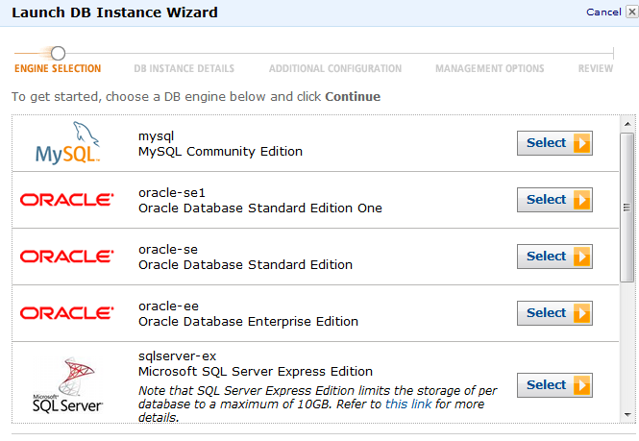639x441 pixels.
Task: Click 'Oracle Database Standard Edition One' text
Action: tap(260, 208)
